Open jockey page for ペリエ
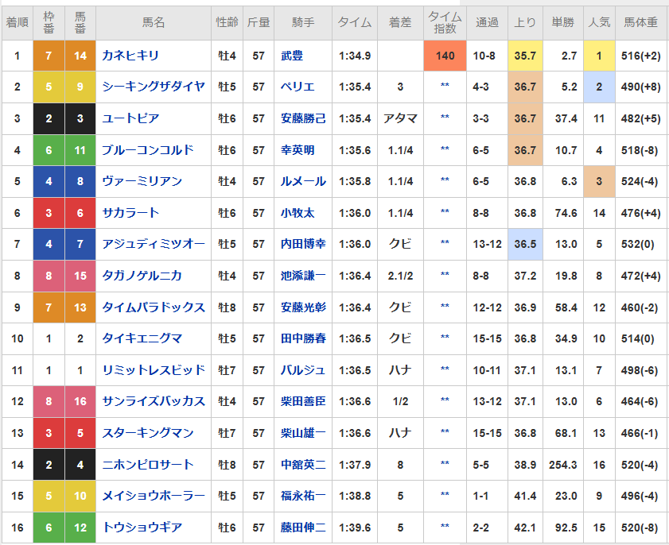The width and height of the screenshot is (669, 545). click(298, 87)
